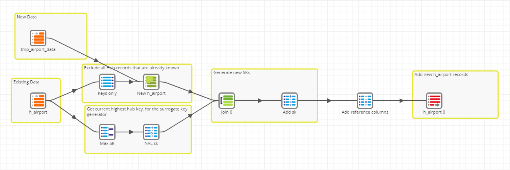
Task: Click the Add reference columns label
Action: coord(365,112)
